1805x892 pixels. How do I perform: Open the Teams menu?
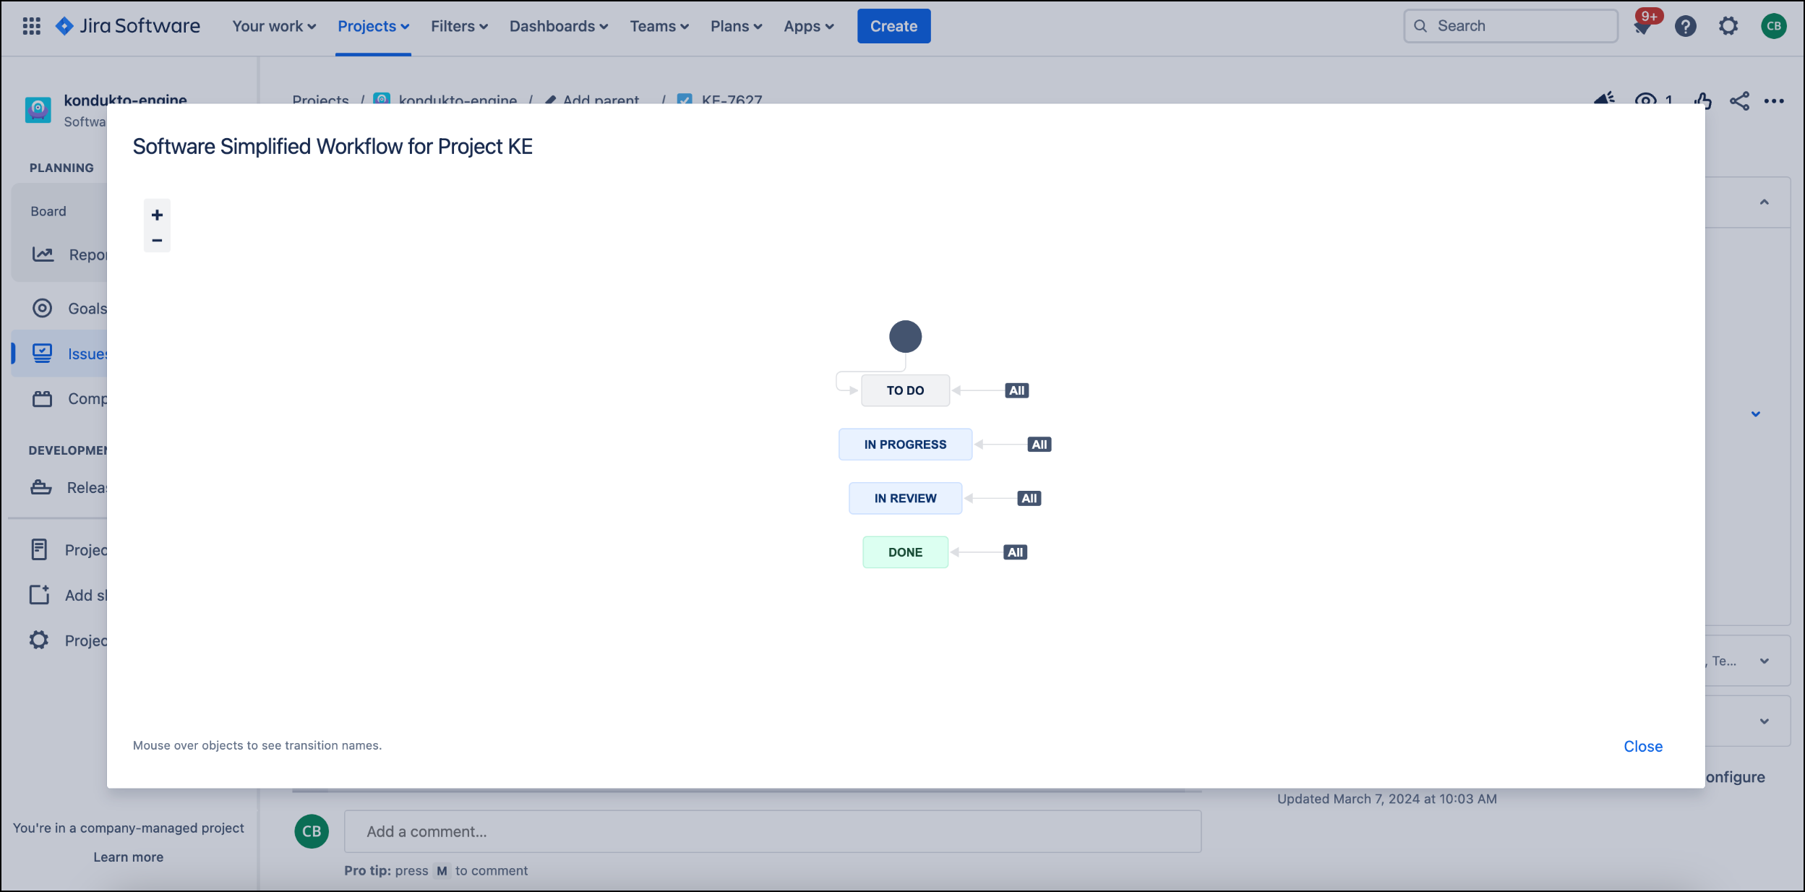tap(659, 26)
